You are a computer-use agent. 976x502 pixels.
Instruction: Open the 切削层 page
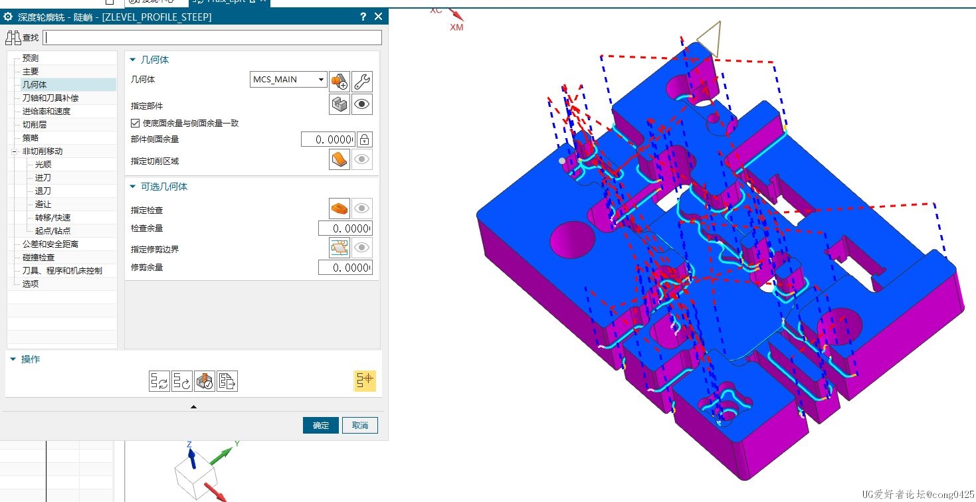(x=35, y=125)
